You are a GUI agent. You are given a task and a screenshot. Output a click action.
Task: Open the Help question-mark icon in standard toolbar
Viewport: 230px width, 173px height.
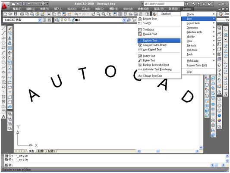[x=147, y=14]
